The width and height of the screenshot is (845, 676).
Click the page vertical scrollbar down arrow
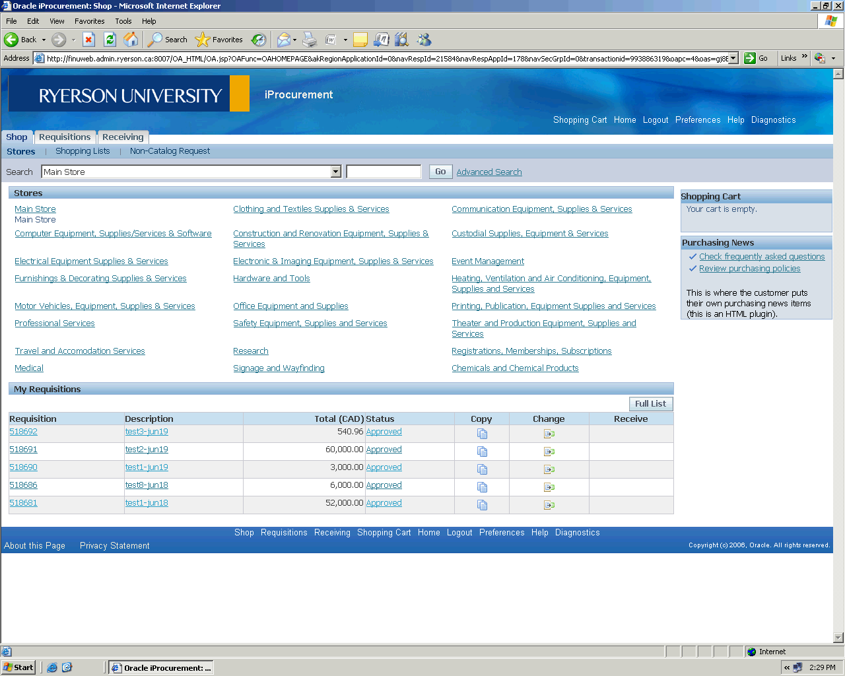pos(838,638)
